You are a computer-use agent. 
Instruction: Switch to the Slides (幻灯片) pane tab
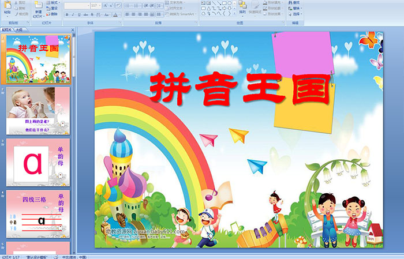[7, 29]
